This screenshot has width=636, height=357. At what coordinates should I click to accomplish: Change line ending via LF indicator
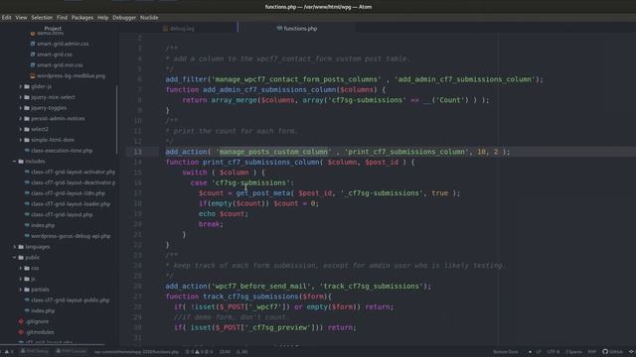pyautogui.click(x=539, y=352)
